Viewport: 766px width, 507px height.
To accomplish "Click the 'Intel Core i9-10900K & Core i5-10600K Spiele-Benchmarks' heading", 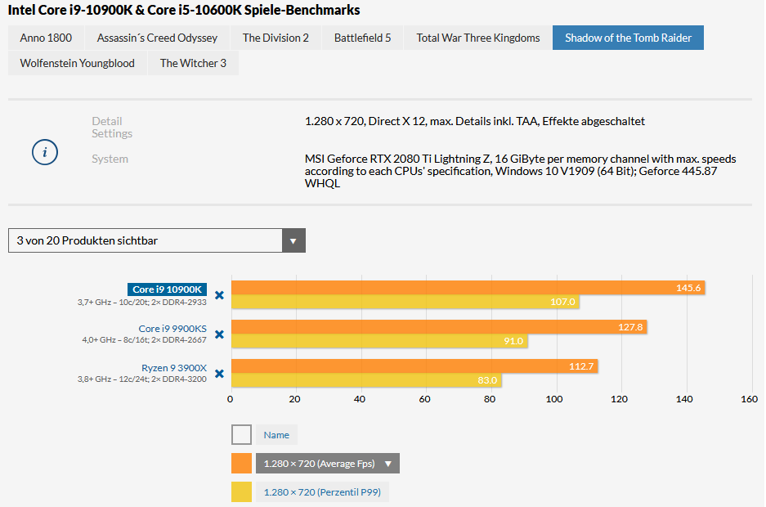I will click(184, 10).
